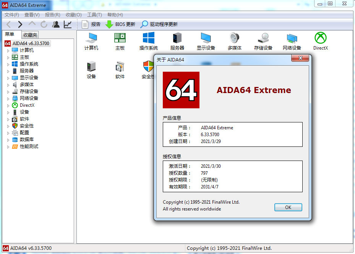Expand the 主板 tree node

point(8,58)
